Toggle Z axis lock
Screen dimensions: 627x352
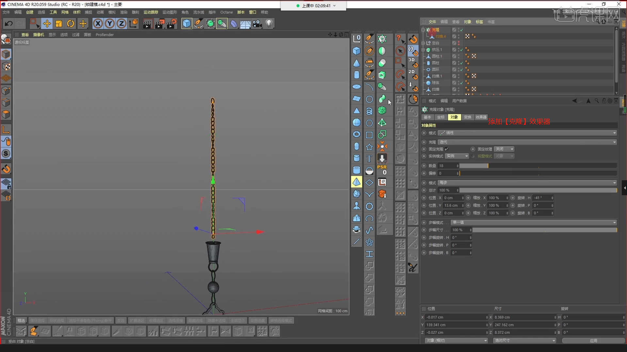(x=121, y=23)
